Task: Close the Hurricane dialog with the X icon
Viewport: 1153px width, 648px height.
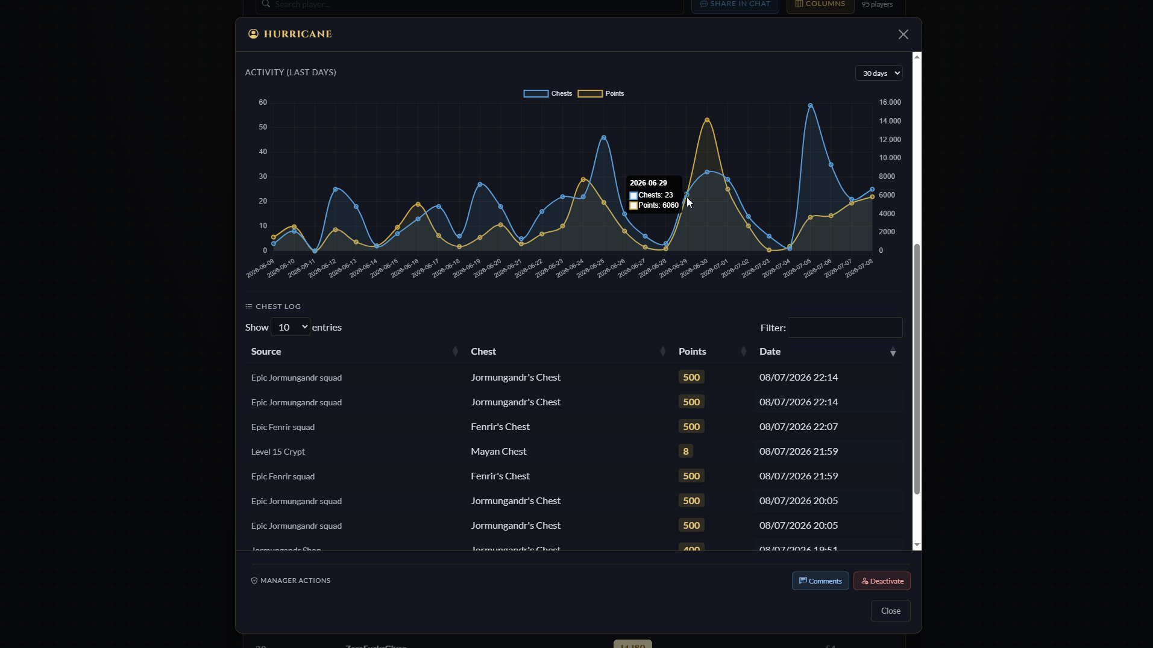Action: pyautogui.click(x=903, y=34)
